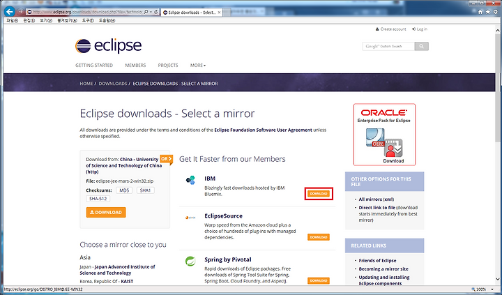The width and height of the screenshot is (502, 295).
Task: Open the Spring by Pivotal heading link
Action: tap(228, 259)
